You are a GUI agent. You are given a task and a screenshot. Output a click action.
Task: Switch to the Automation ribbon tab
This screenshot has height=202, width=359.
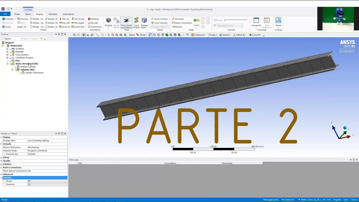coord(68,14)
